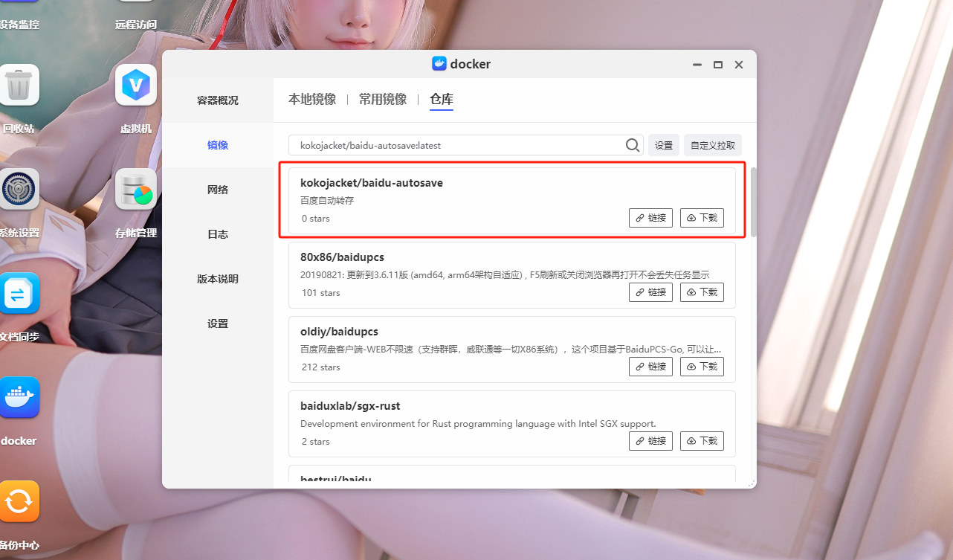Image resolution: width=953 pixels, height=560 pixels.
Task: Click the baiduxlab/sgx-rust title
Action: [x=350, y=406]
